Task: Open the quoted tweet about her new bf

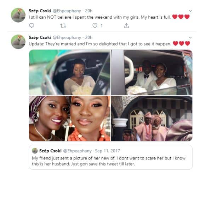Action: 110,161
